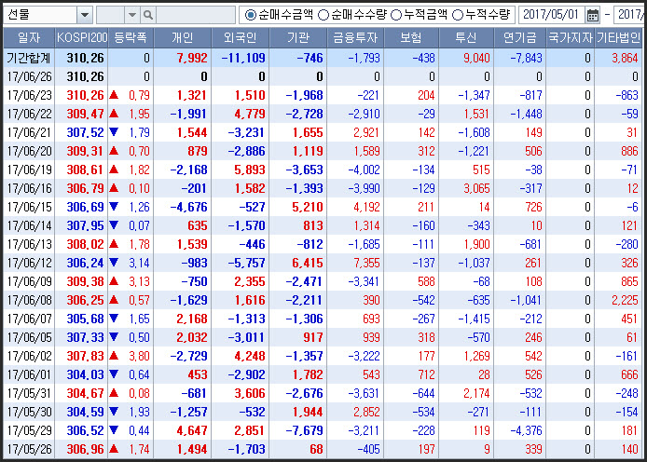
Task: Click the end date field after the dash
Action: 630,15
